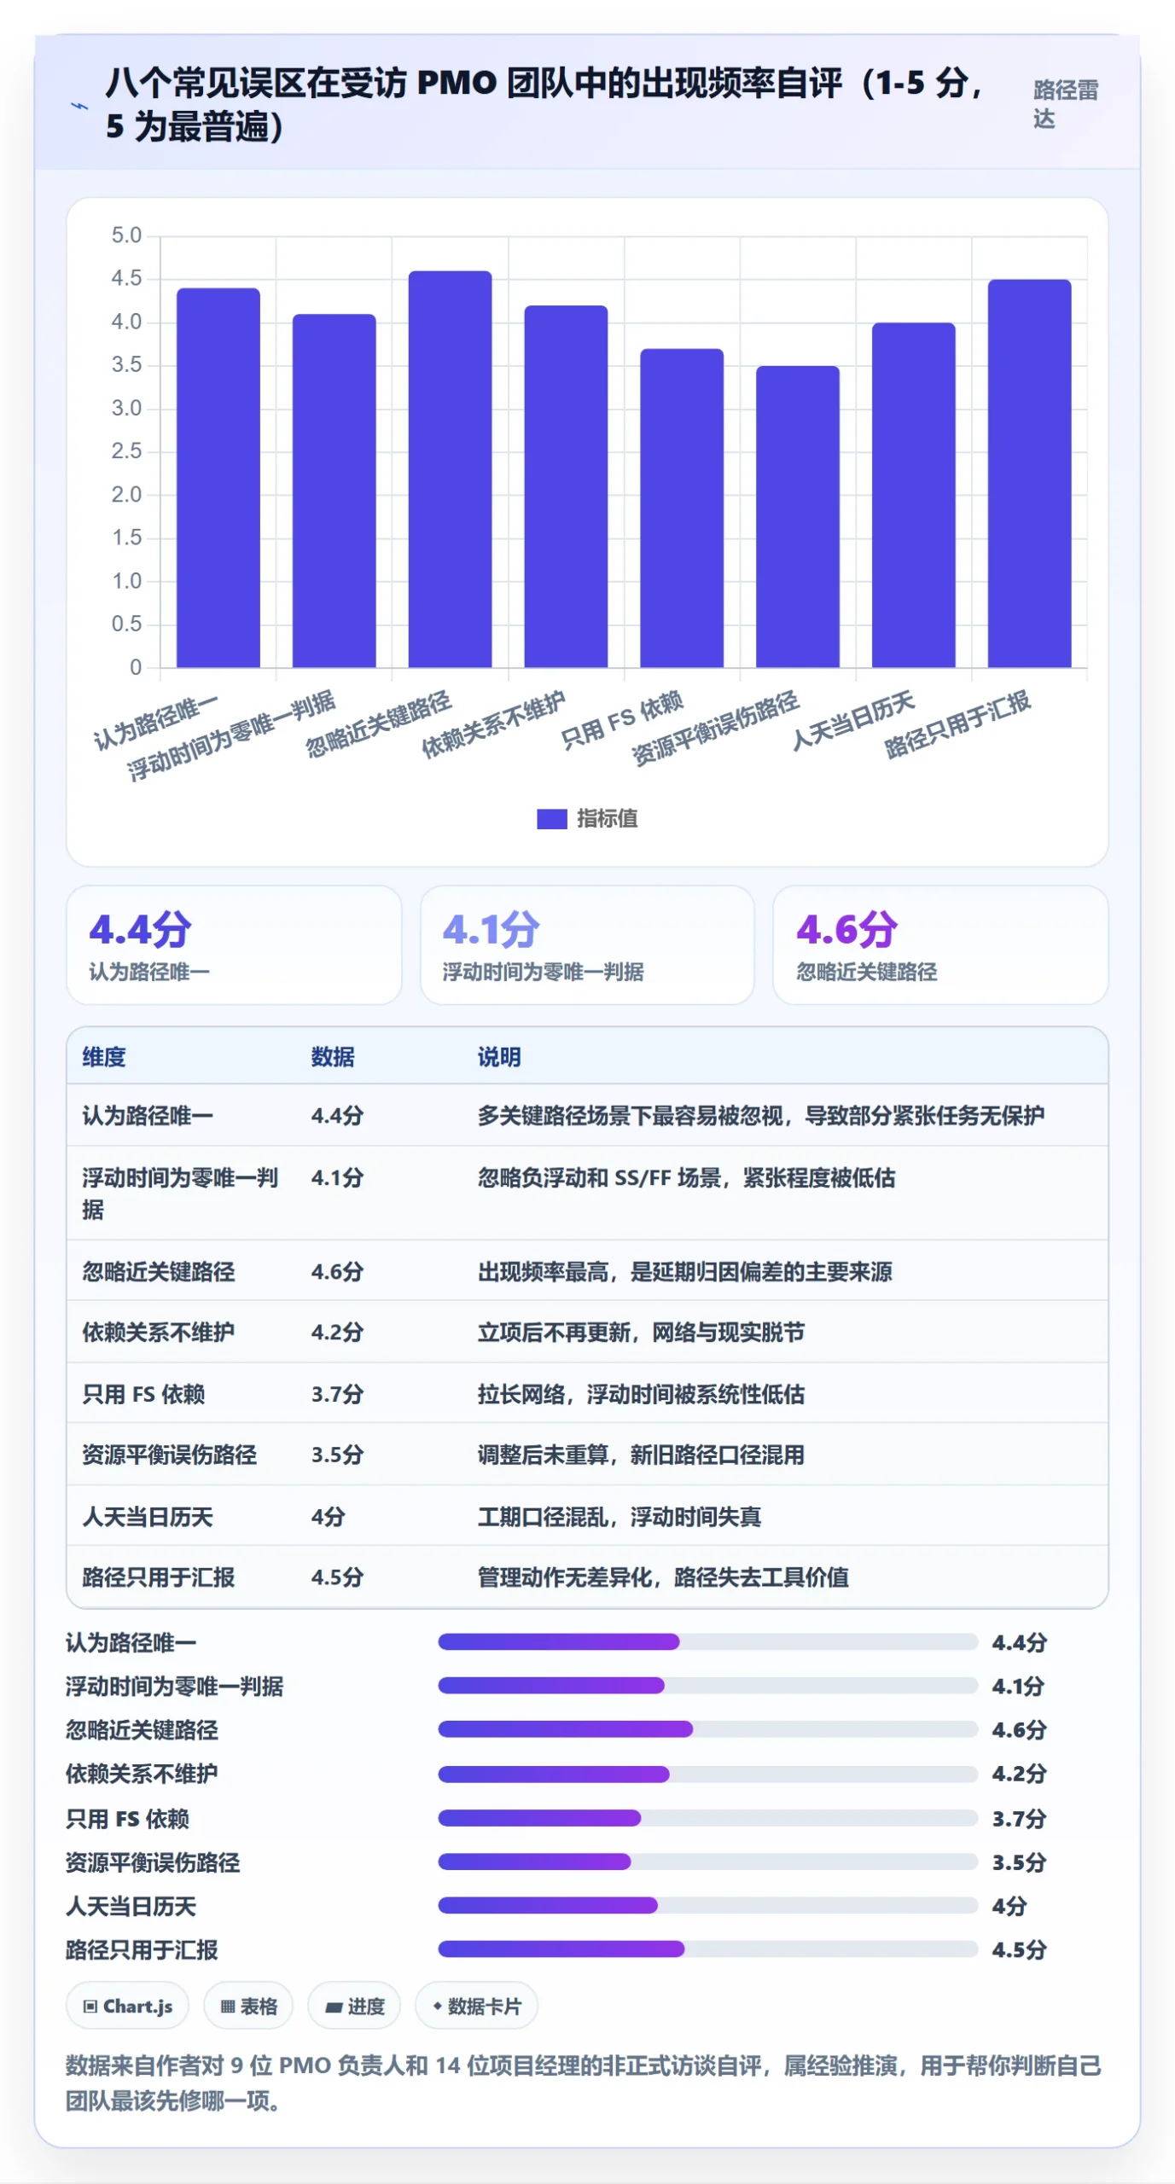Click description 调整后未重算，新旧路径口径混用

(641, 1455)
